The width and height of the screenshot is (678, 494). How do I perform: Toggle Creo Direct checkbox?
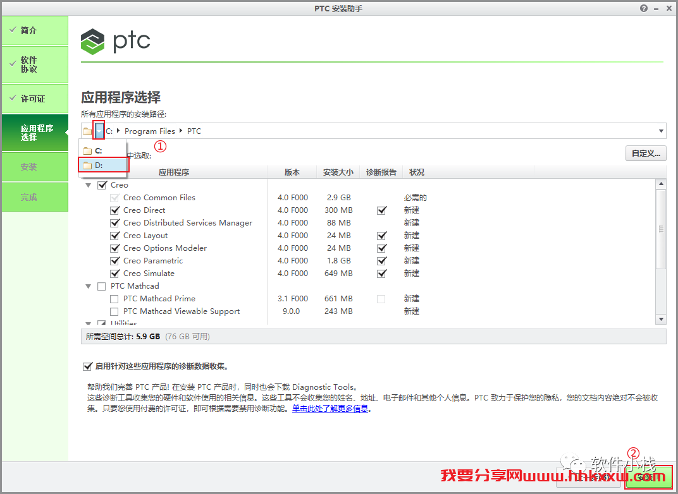point(114,210)
